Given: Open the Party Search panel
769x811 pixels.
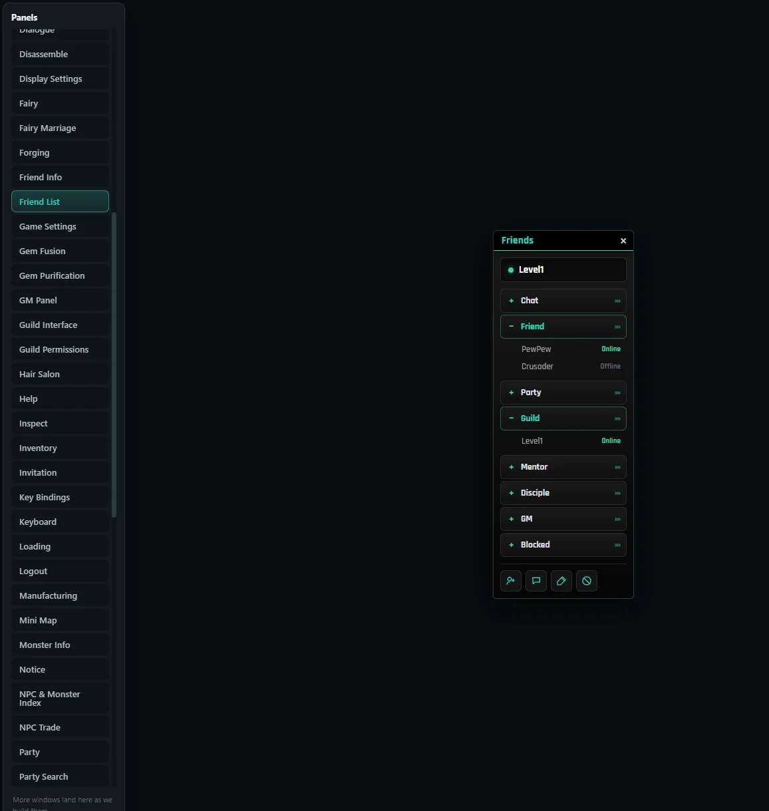Looking at the screenshot, I should tap(60, 776).
